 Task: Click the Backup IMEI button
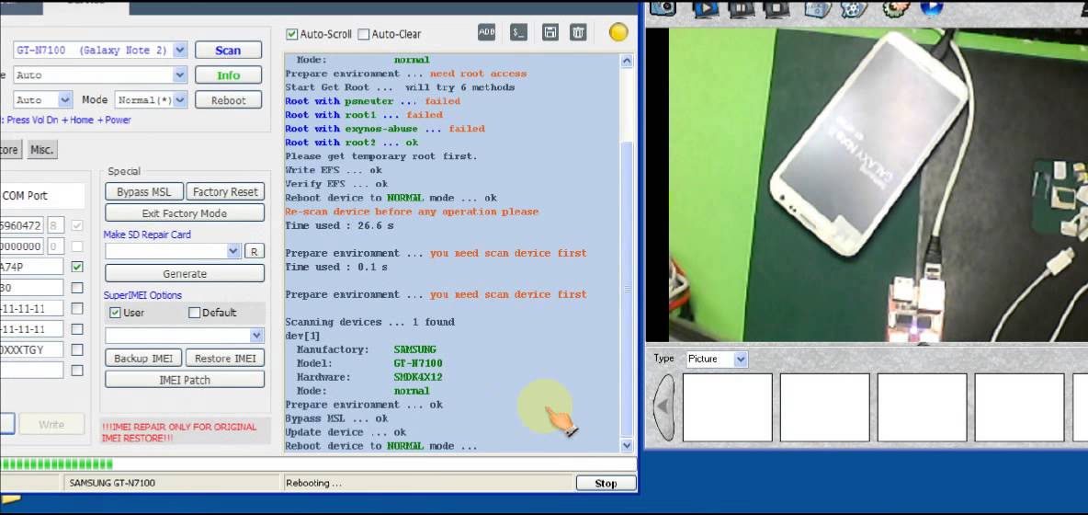[143, 358]
